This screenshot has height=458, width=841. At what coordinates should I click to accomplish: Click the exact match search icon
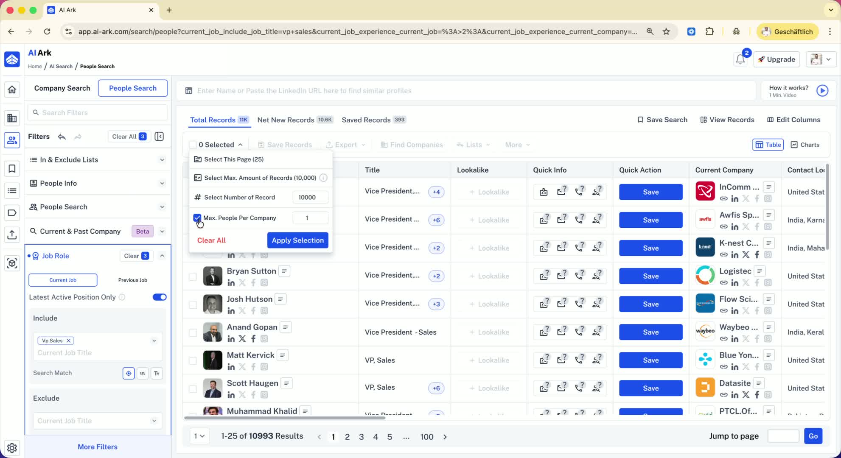tap(129, 373)
